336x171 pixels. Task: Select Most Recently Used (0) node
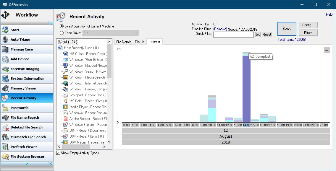pyautogui.click(x=81, y=48)
